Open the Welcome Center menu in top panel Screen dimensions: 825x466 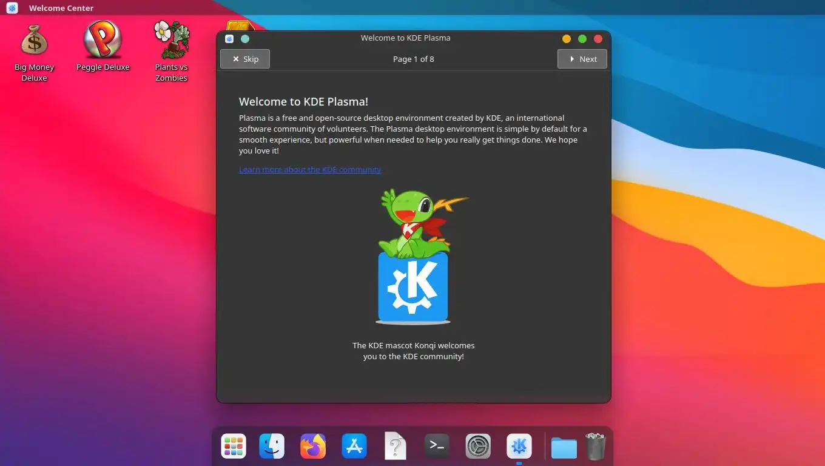point(61,8)
